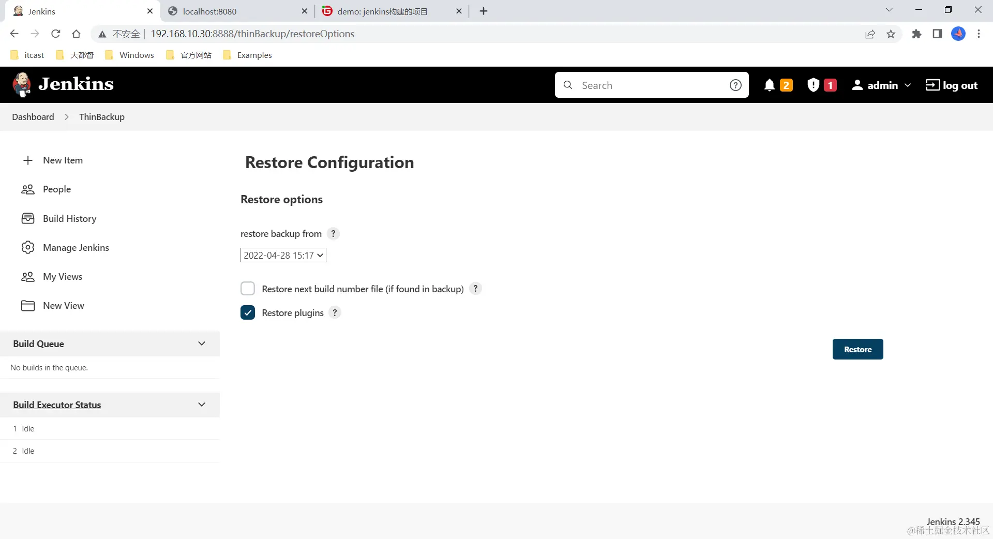Open the Examples bookmarks folder
This screenshot has width=993, height=539.
[247, 55]
